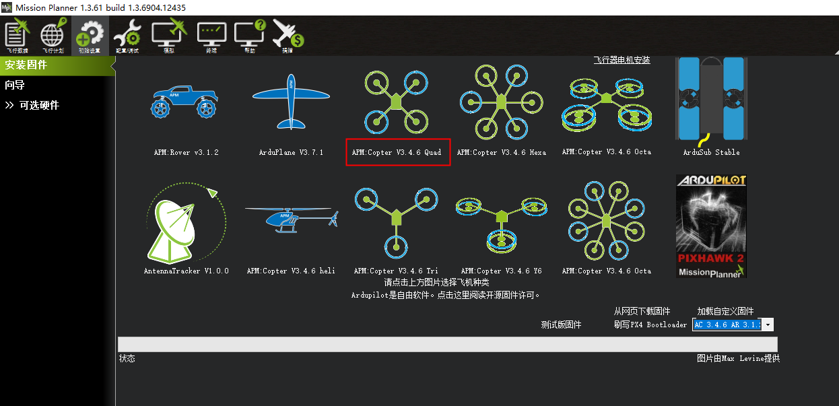Viewport: 839px width, 406px height.
Task: Select the Initial Setup (初始设置) gear icon
Action: [x=90, y=36]
